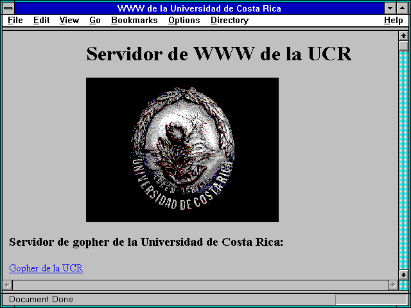Screen dimensions: 411x308
Task: Open the window control menu box
Action: tap(8, 8)
